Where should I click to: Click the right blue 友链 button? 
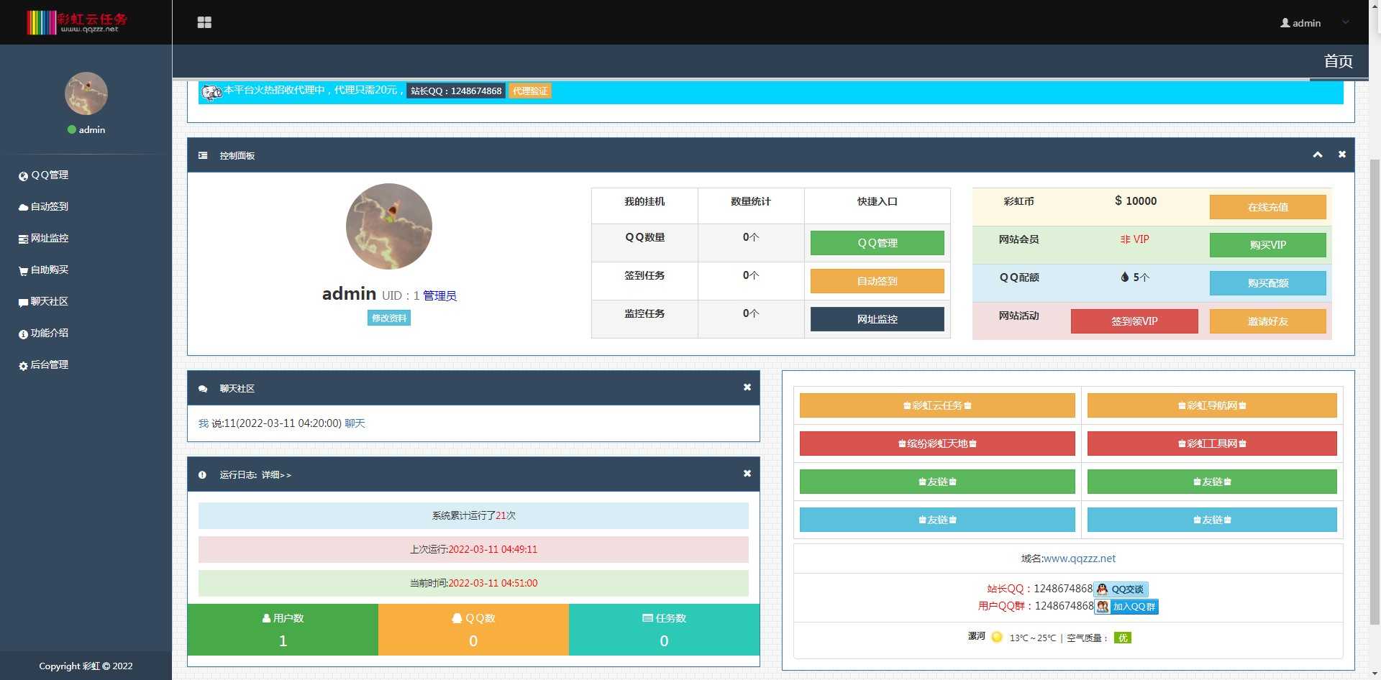(1212, 520)
